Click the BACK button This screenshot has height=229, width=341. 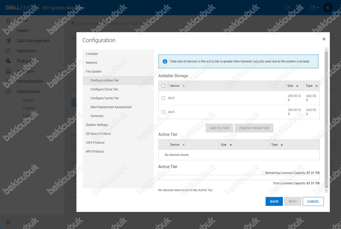[x=274, y=201]
